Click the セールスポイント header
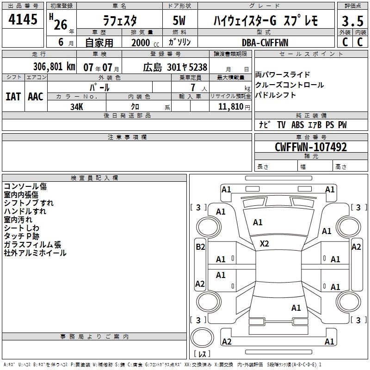This screenshot has width=370, height=370. pos(311,54)
